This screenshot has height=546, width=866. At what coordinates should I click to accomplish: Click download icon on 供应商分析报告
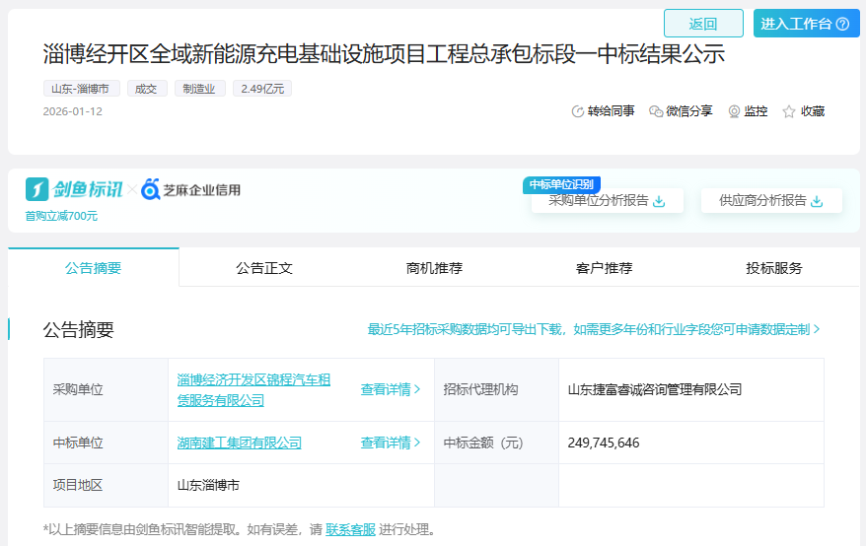tap(816, 201)
